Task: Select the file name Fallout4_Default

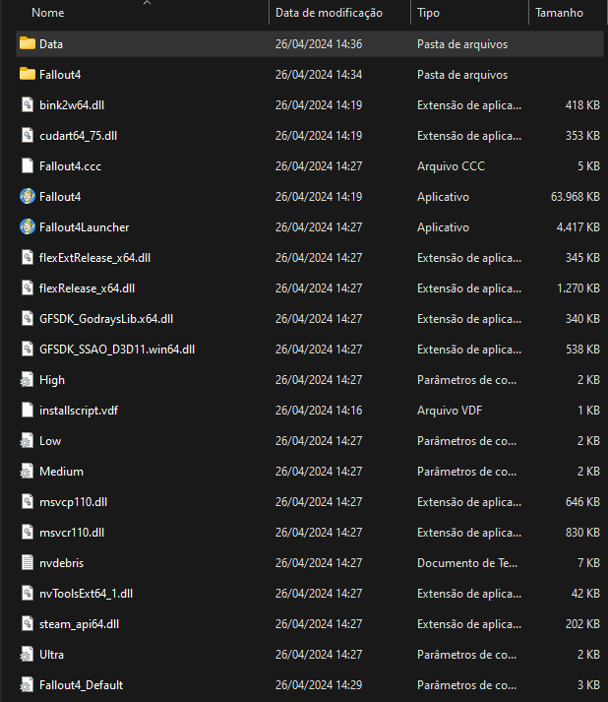Action: (x=81, y=685)
